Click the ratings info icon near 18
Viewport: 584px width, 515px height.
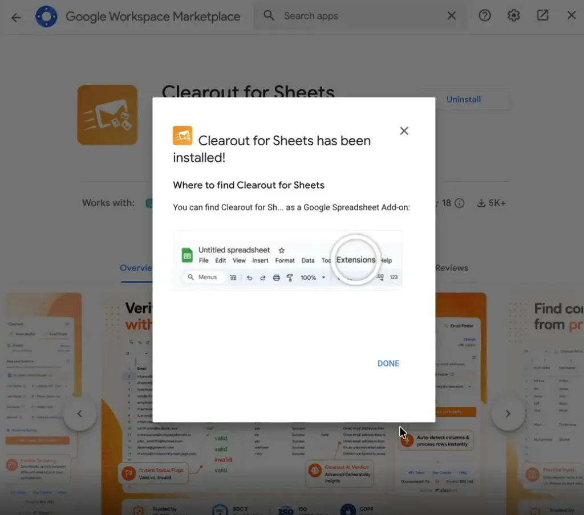click(x=460, y=203)
